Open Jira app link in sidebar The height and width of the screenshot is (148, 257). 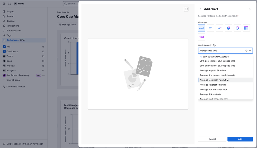coord(24,47)
